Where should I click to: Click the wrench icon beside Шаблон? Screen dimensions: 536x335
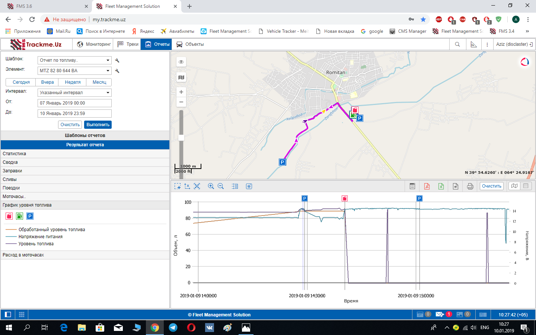[117, 60]
